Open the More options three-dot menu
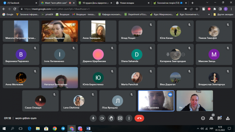Viewport: 235px width, 132px height. [x=129, y=118]
